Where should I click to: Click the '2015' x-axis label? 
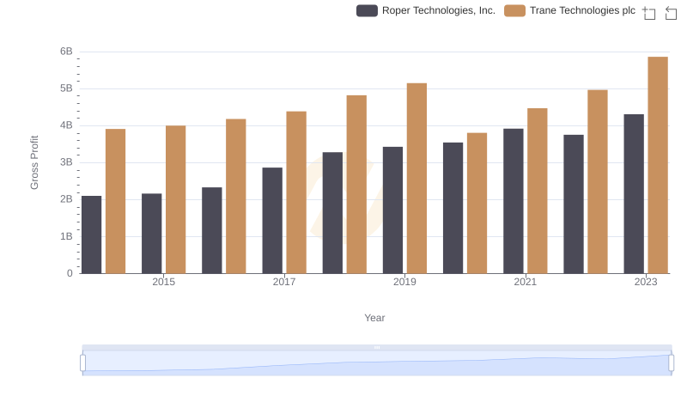point(163,282)
